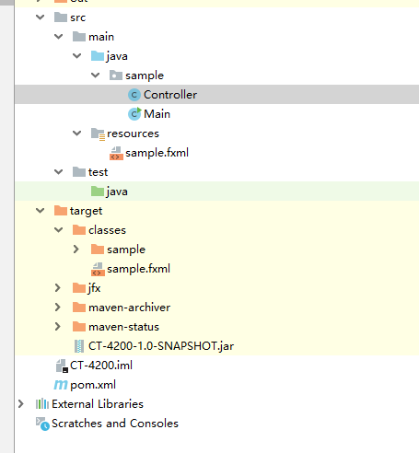Collapse the sample package chevron under main
Image resolution: width=419 pixels, height=453 pixels.
click(95, 75)
